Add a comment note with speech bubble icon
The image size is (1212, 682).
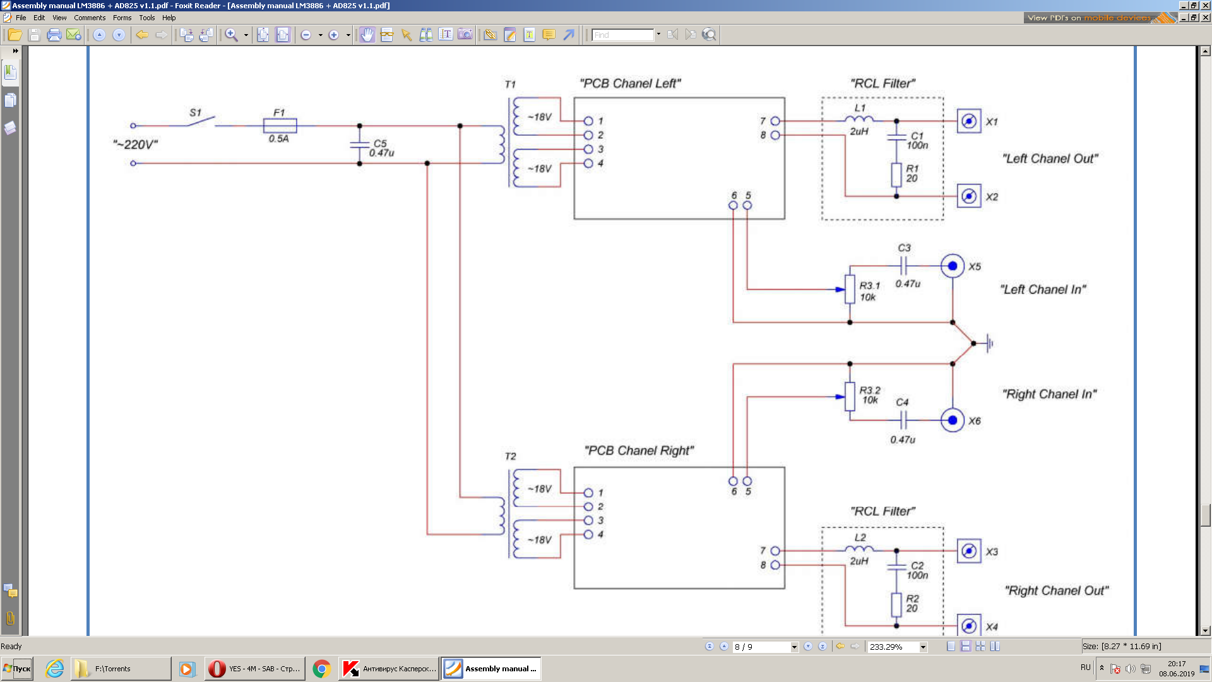click(x=549, y=35)
